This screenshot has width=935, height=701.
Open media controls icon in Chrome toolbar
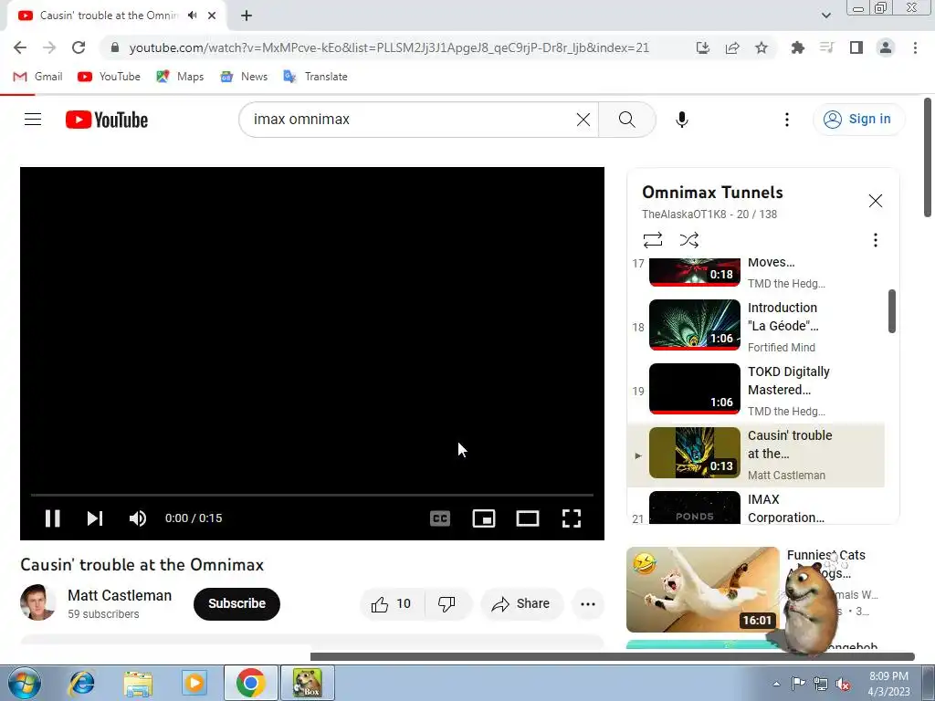tap(826, 47)
